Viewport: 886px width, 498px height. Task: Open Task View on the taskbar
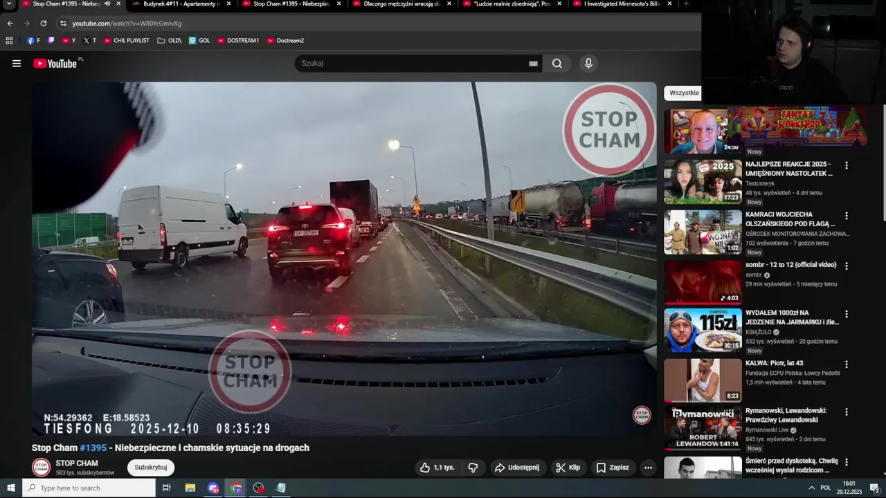tap(166, 488)
